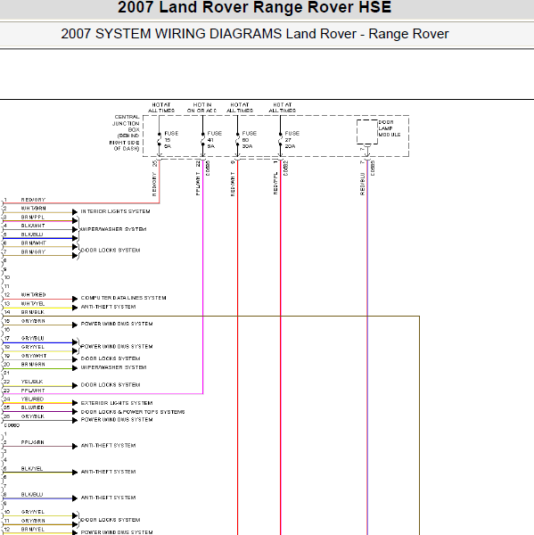The width and height of the screenshot is (534, 535).
Task: Click the YEL/BLK wire label
Action: coord(32,382)
